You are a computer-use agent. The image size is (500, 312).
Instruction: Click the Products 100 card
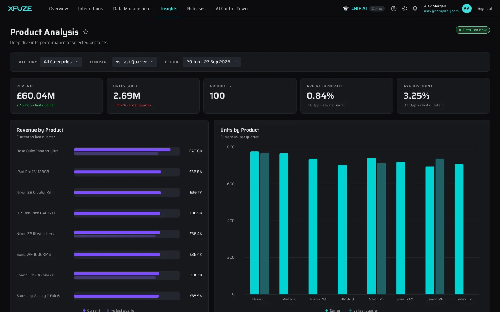(250, 96)
